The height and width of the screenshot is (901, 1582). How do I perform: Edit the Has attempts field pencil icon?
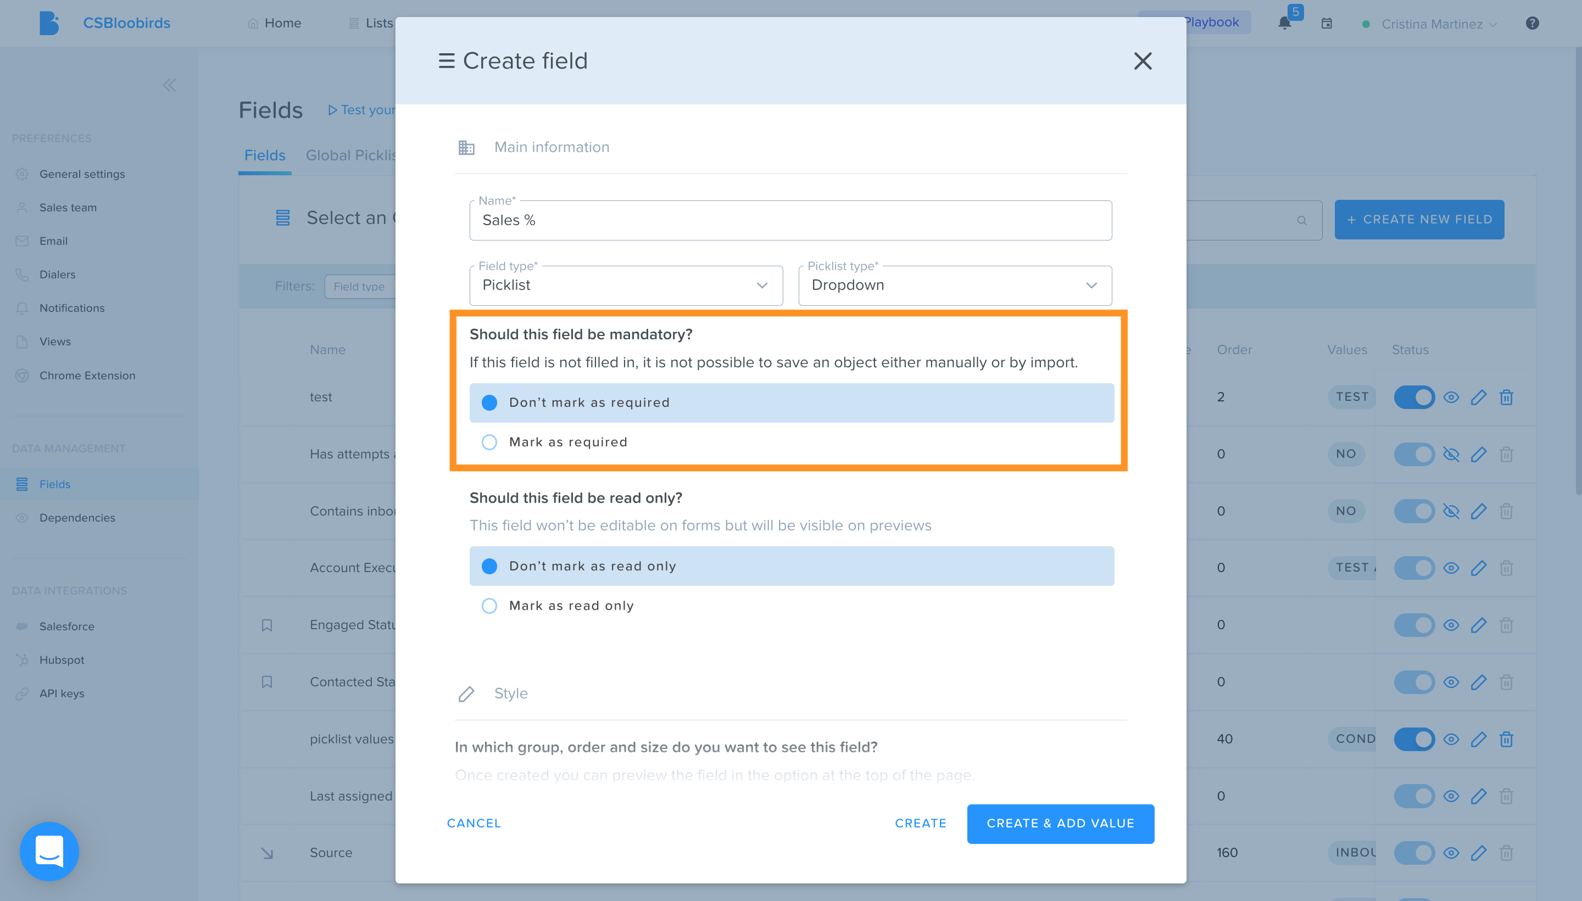(x=1479, y=455)
